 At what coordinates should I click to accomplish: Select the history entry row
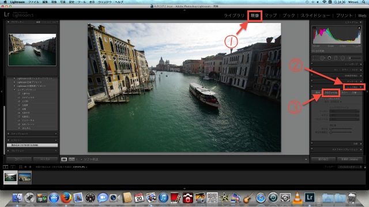point(32,145)
